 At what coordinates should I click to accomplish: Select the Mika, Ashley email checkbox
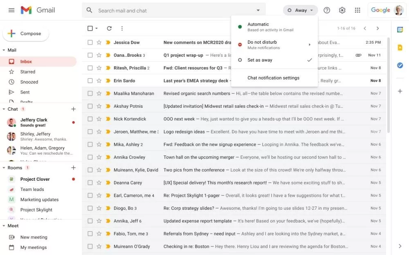[x=90, y=144]
